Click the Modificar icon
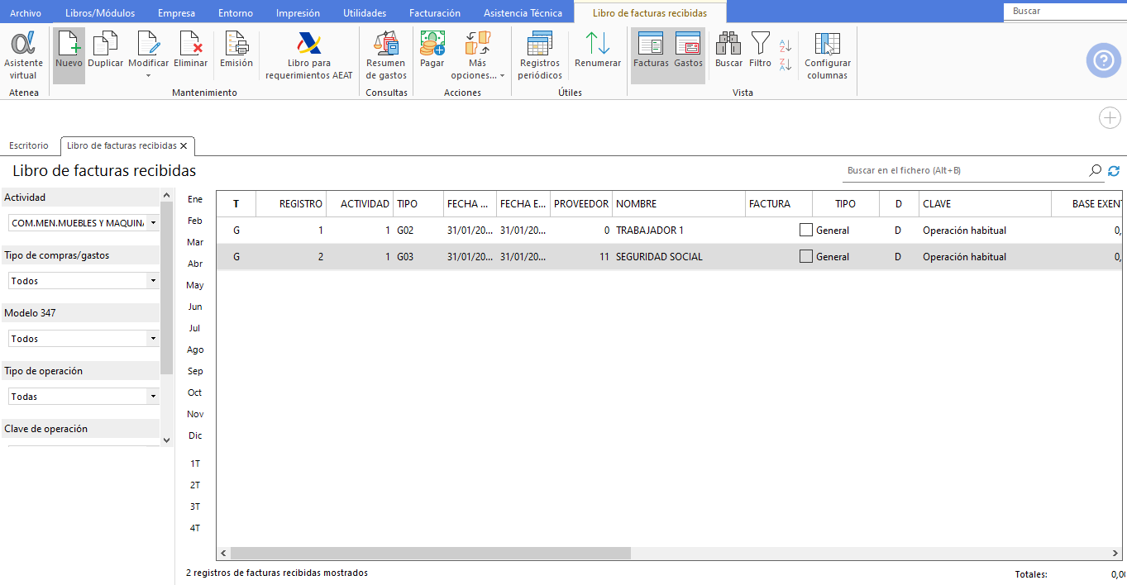The height and width of the screenshot is (585, 1127). (148, 50)
